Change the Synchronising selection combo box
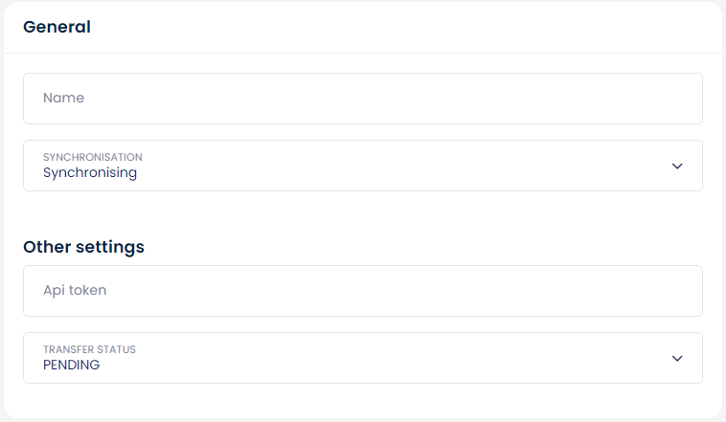The image size is (726, 422). (362, 166)
